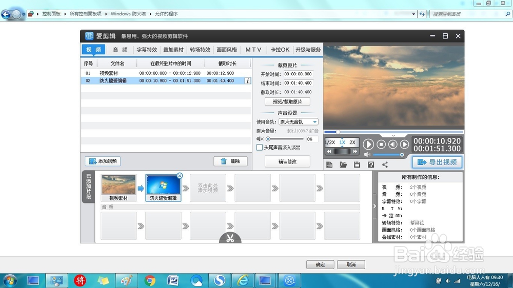Open the 使用音轨 dropdown

coord(299,122)
